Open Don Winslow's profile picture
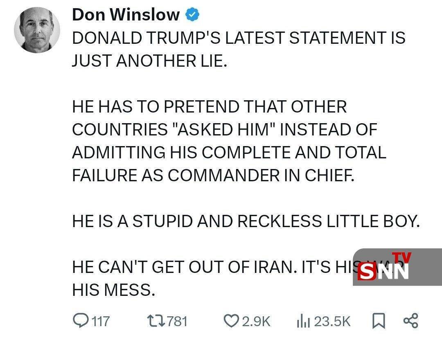 pyautogui.click(x=37, y=30)
